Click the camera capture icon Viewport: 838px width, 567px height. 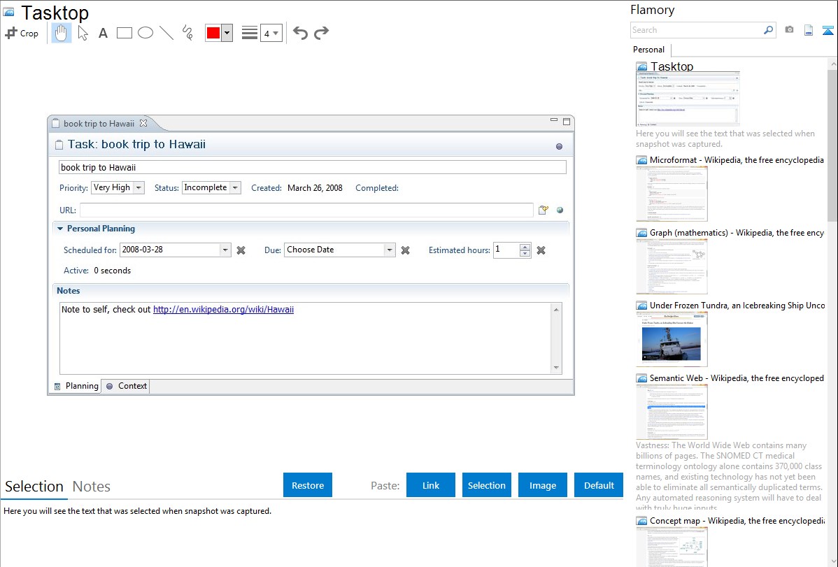pos(789,30)
